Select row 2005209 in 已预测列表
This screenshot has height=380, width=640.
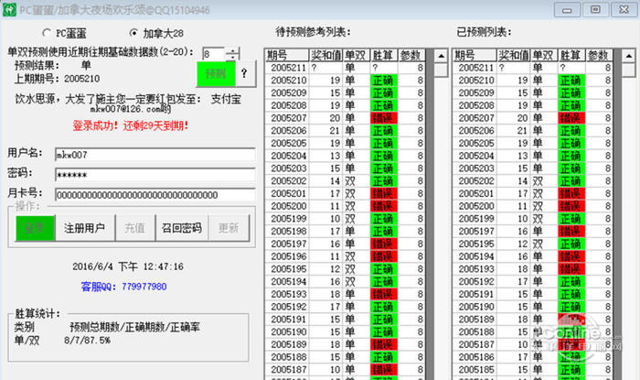click(533, 93)
